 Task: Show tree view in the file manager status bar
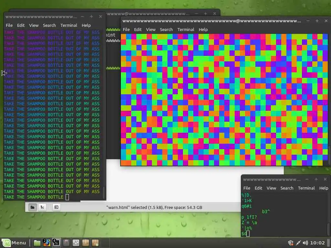(42, 207)
